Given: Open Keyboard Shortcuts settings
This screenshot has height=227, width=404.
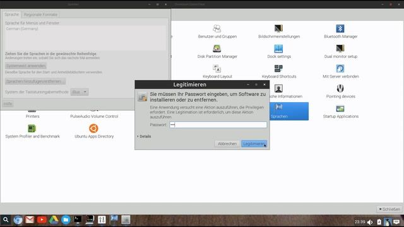Looking at the screenshot, I should [x=279, y=71].
